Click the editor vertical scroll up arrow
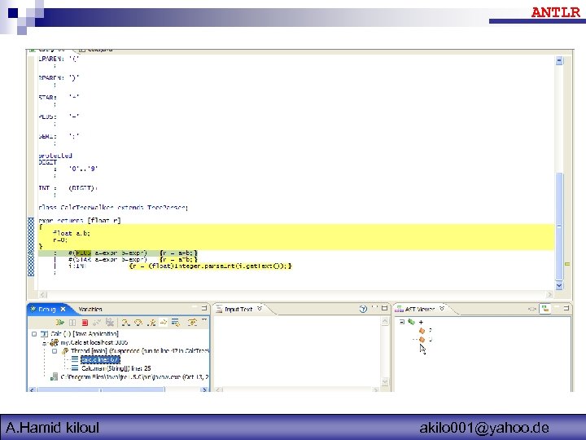 click(x=559, y=60)
